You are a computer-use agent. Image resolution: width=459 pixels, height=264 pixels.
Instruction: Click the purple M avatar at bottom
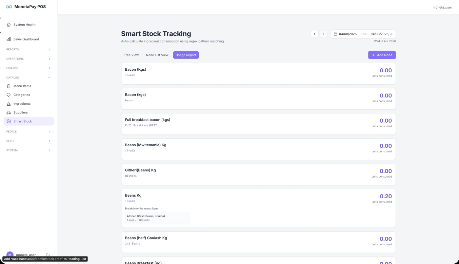(x=10, y=255)
